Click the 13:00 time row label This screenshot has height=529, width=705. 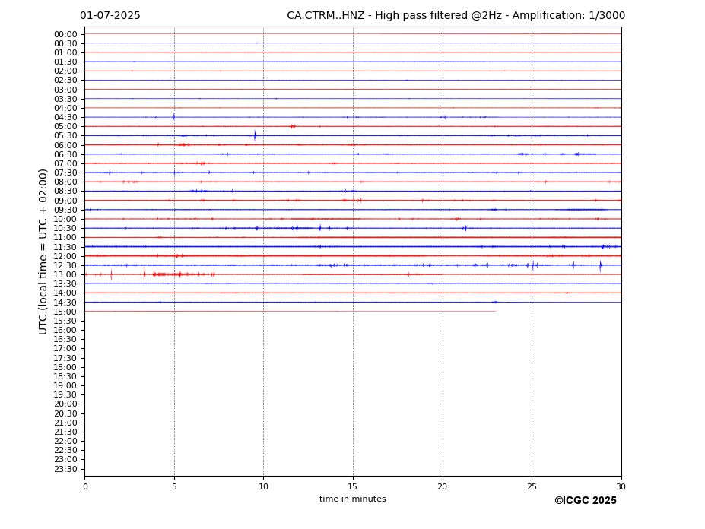click(x=65, y=275)
